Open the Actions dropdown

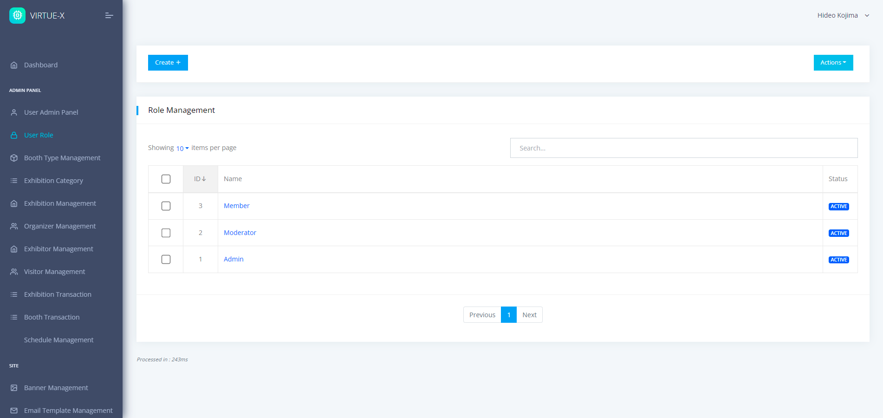click(833, 63)
